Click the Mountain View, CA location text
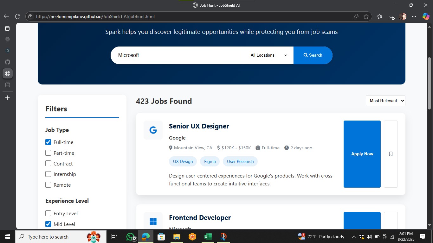 point(193,148)
